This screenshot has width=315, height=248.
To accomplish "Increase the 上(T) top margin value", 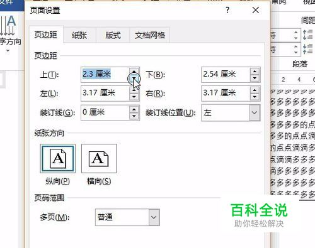I will point(134,71).
